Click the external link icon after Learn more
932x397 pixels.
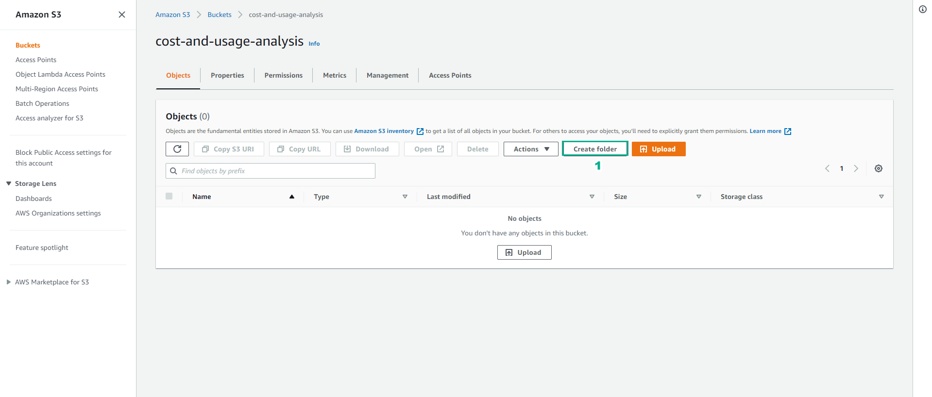(788, 132)
